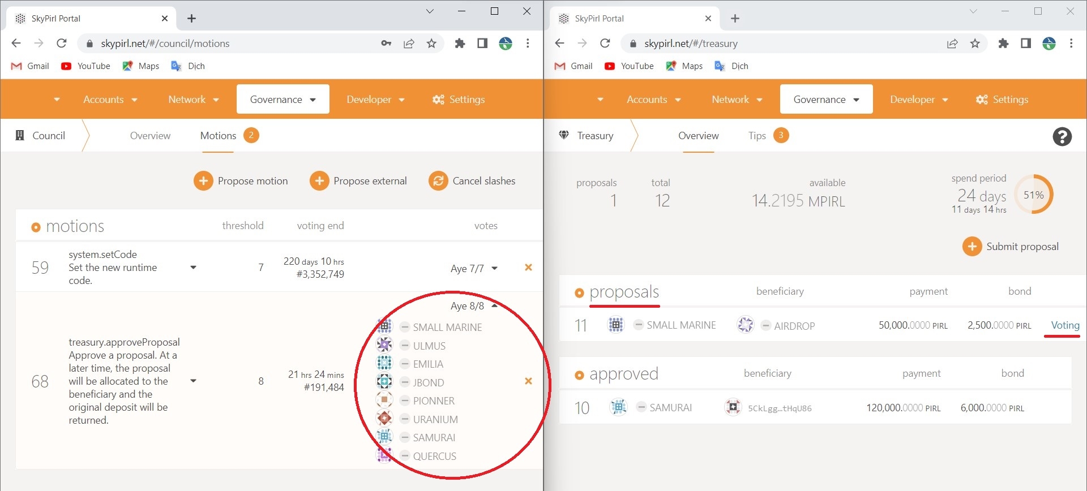Close motion 59 with the orange X
The image size is (1087, 491).
tap(528, 268)
